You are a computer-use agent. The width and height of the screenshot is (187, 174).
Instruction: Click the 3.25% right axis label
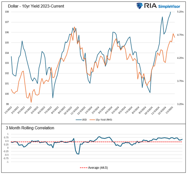[x=180, y=104]
